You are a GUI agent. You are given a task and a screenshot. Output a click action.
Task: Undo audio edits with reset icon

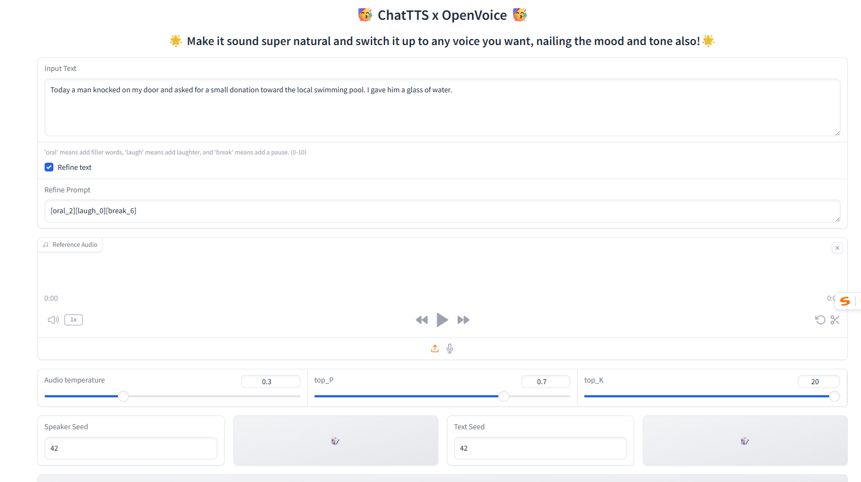(820, 320)
